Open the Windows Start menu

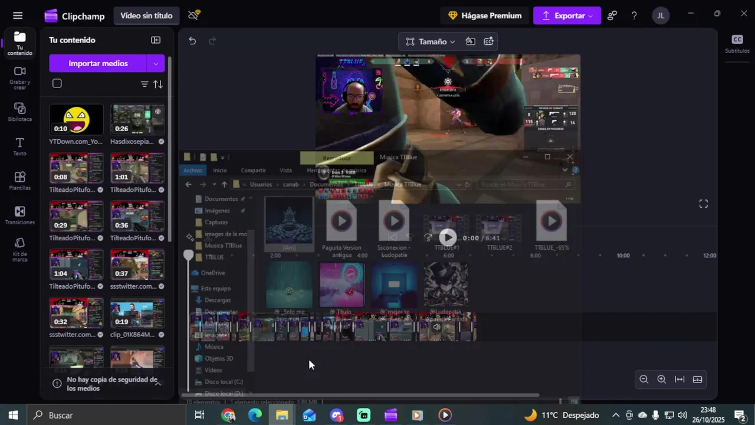(x=13, y=416)
